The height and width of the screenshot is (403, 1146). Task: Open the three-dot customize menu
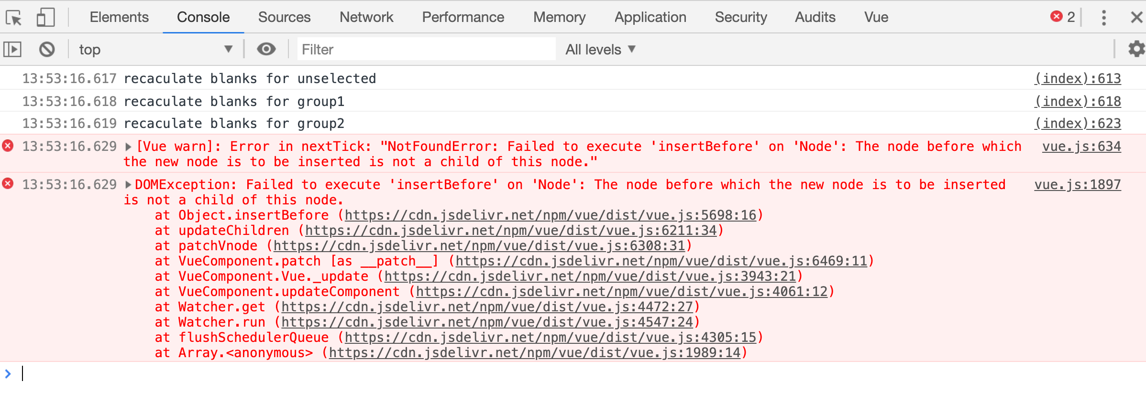tap(1103, 17)
